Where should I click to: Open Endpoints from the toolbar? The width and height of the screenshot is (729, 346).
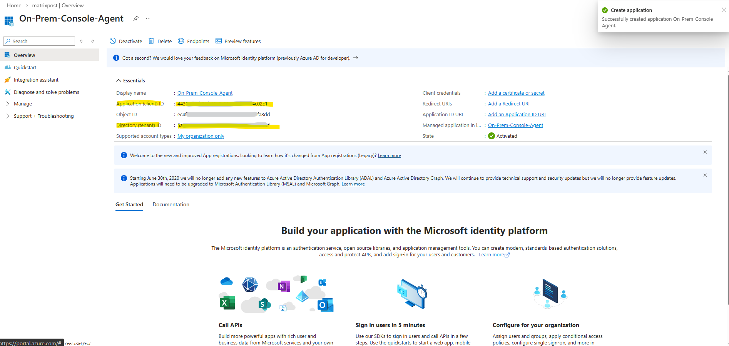tap(194, 41)
